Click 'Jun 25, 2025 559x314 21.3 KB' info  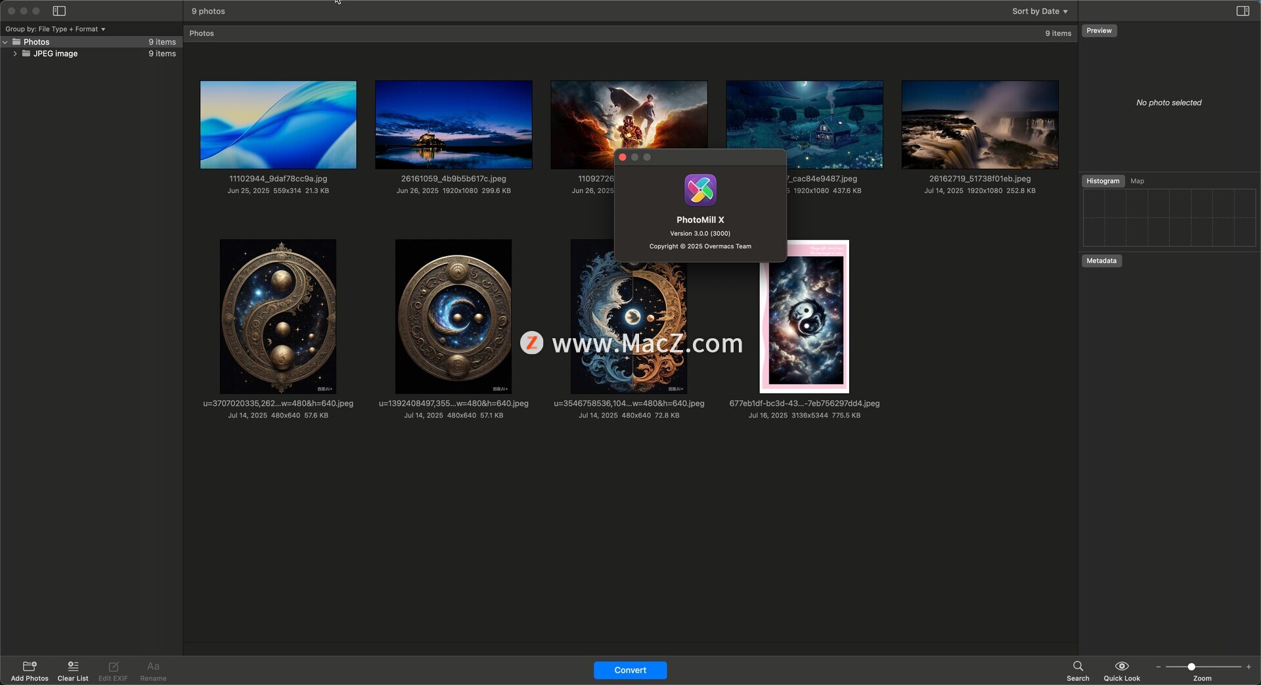point(278,191)
